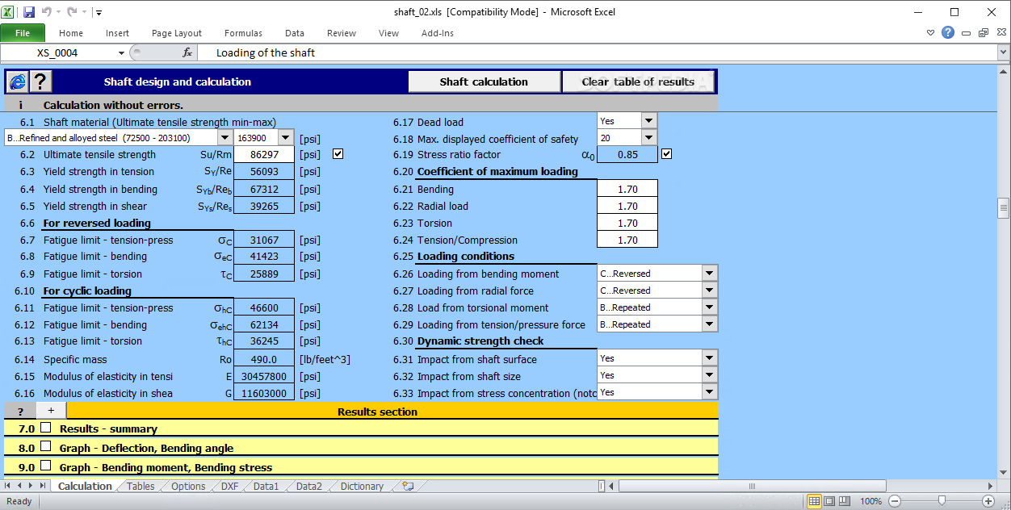Open the Impact from shaft size dropdown
The image size is (1011, 510).
point(710,375)
